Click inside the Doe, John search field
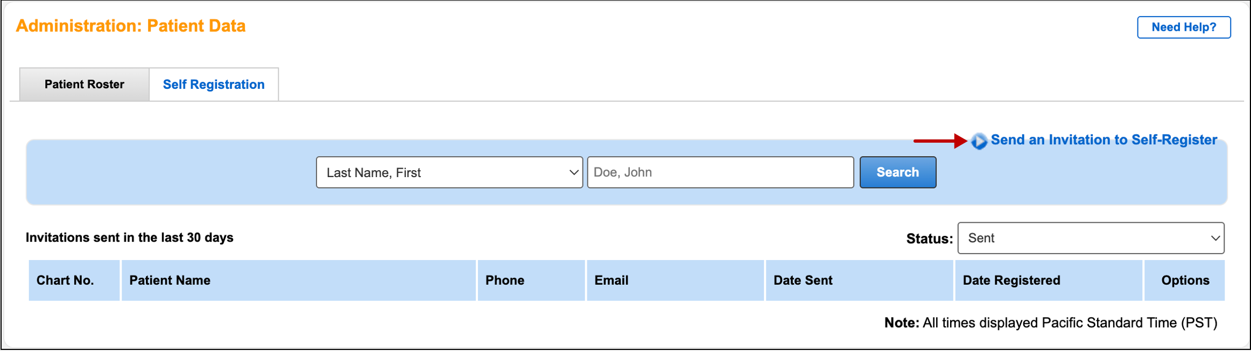This screenshot has height=351, width=1251. tap(720, 172)
